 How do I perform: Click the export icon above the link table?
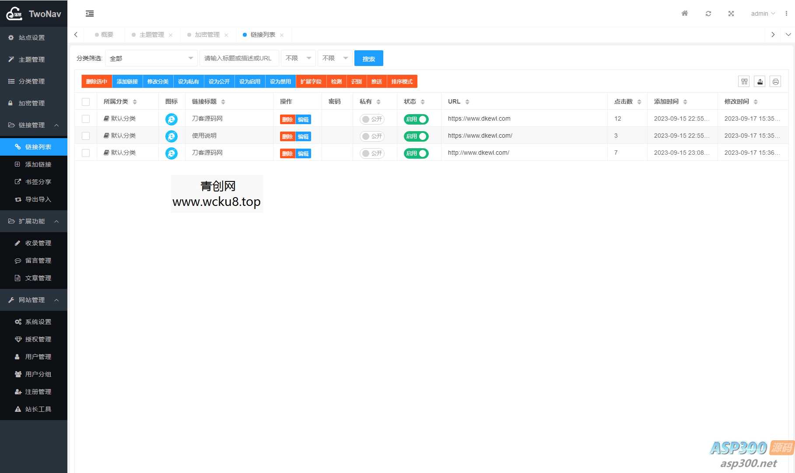tap(760, 81)
